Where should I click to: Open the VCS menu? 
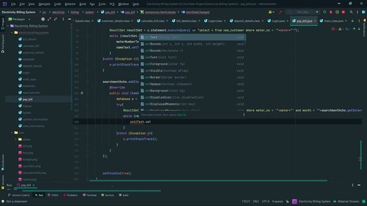[112, 4]
